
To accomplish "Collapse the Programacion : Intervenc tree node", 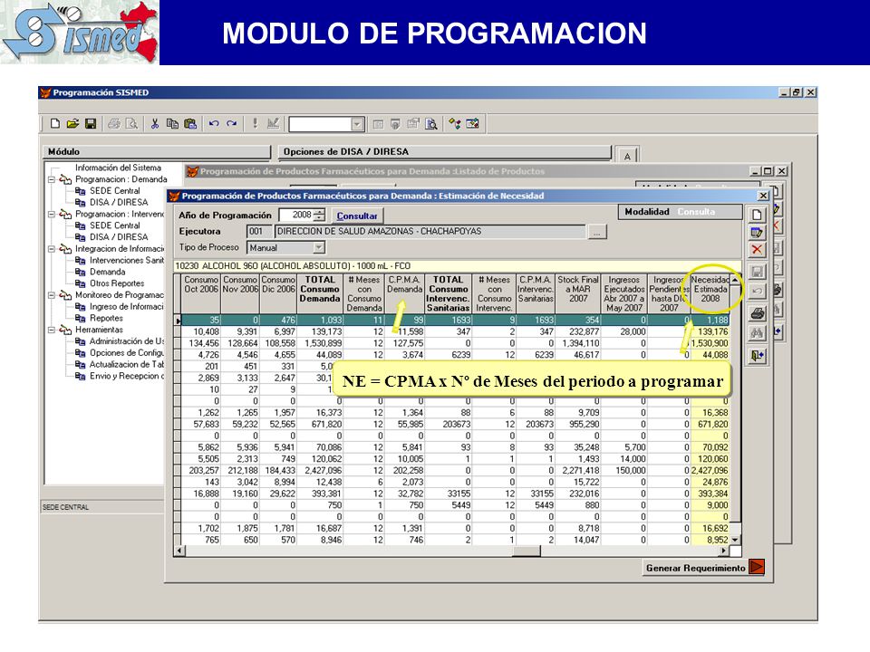I will click(52, 214).
